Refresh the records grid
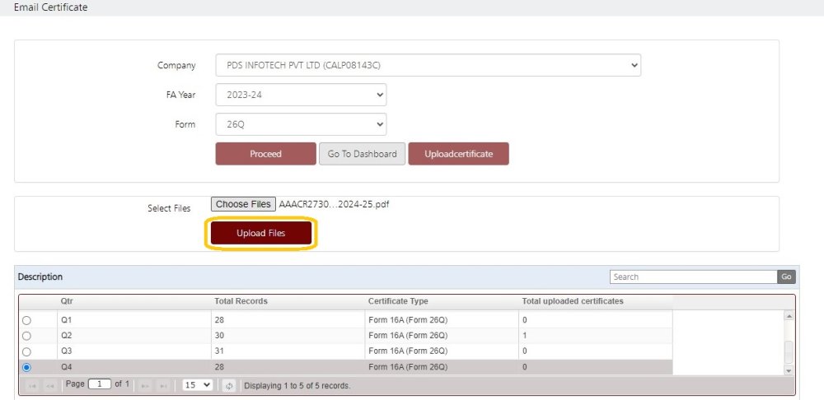The image size is (824, 400). (x=229, y=386)
